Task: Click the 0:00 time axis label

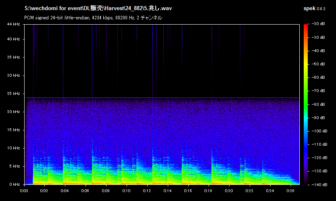Action: (x=24, y=191)
